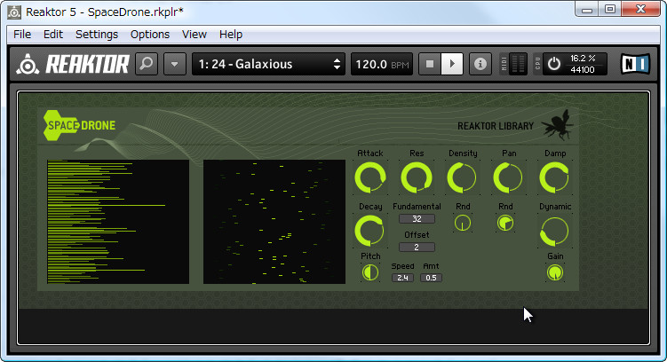Viewport: 667px width, 362px height.
Task: Open the Options menu
Action: point(150,35)
